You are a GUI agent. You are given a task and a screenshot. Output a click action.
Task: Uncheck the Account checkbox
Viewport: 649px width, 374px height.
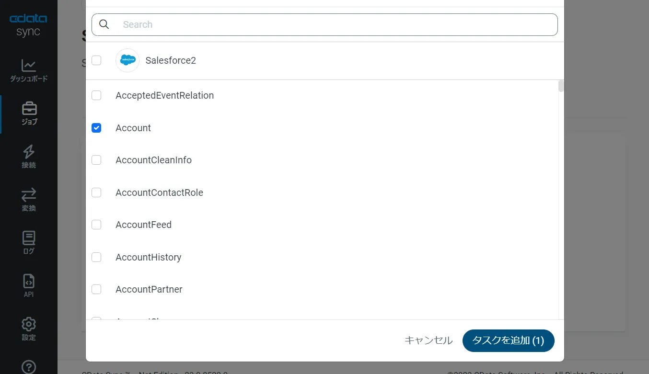coord(96,127)
